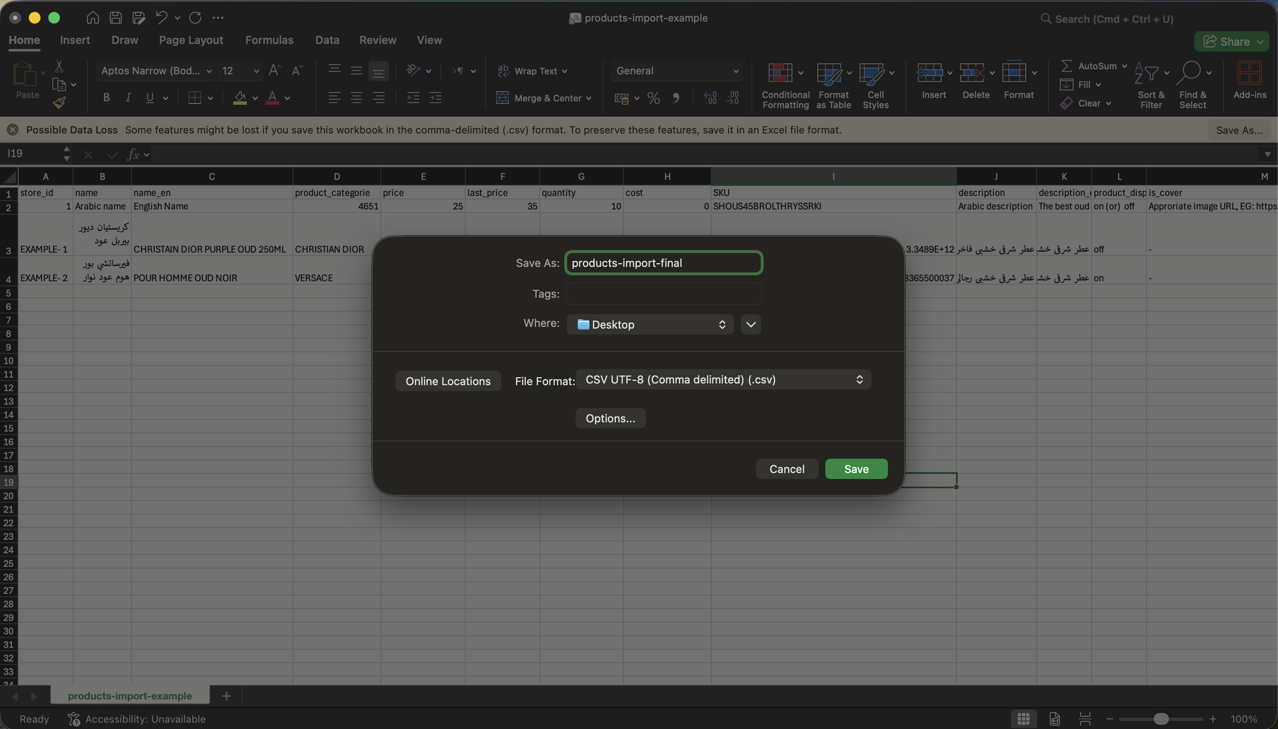Image resolution: width=1278 pixels, height=729 pixels.
Task: Expand the save dialog with chevron button
Action: pyautogui.click(x=751, y=324)
